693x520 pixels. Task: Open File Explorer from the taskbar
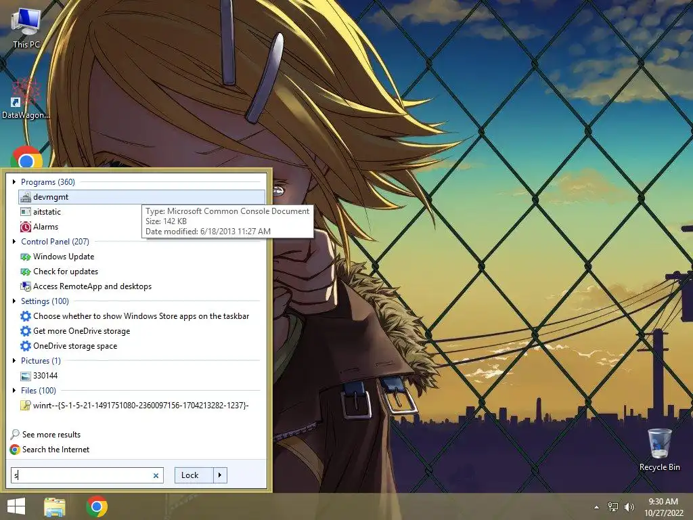55,506
